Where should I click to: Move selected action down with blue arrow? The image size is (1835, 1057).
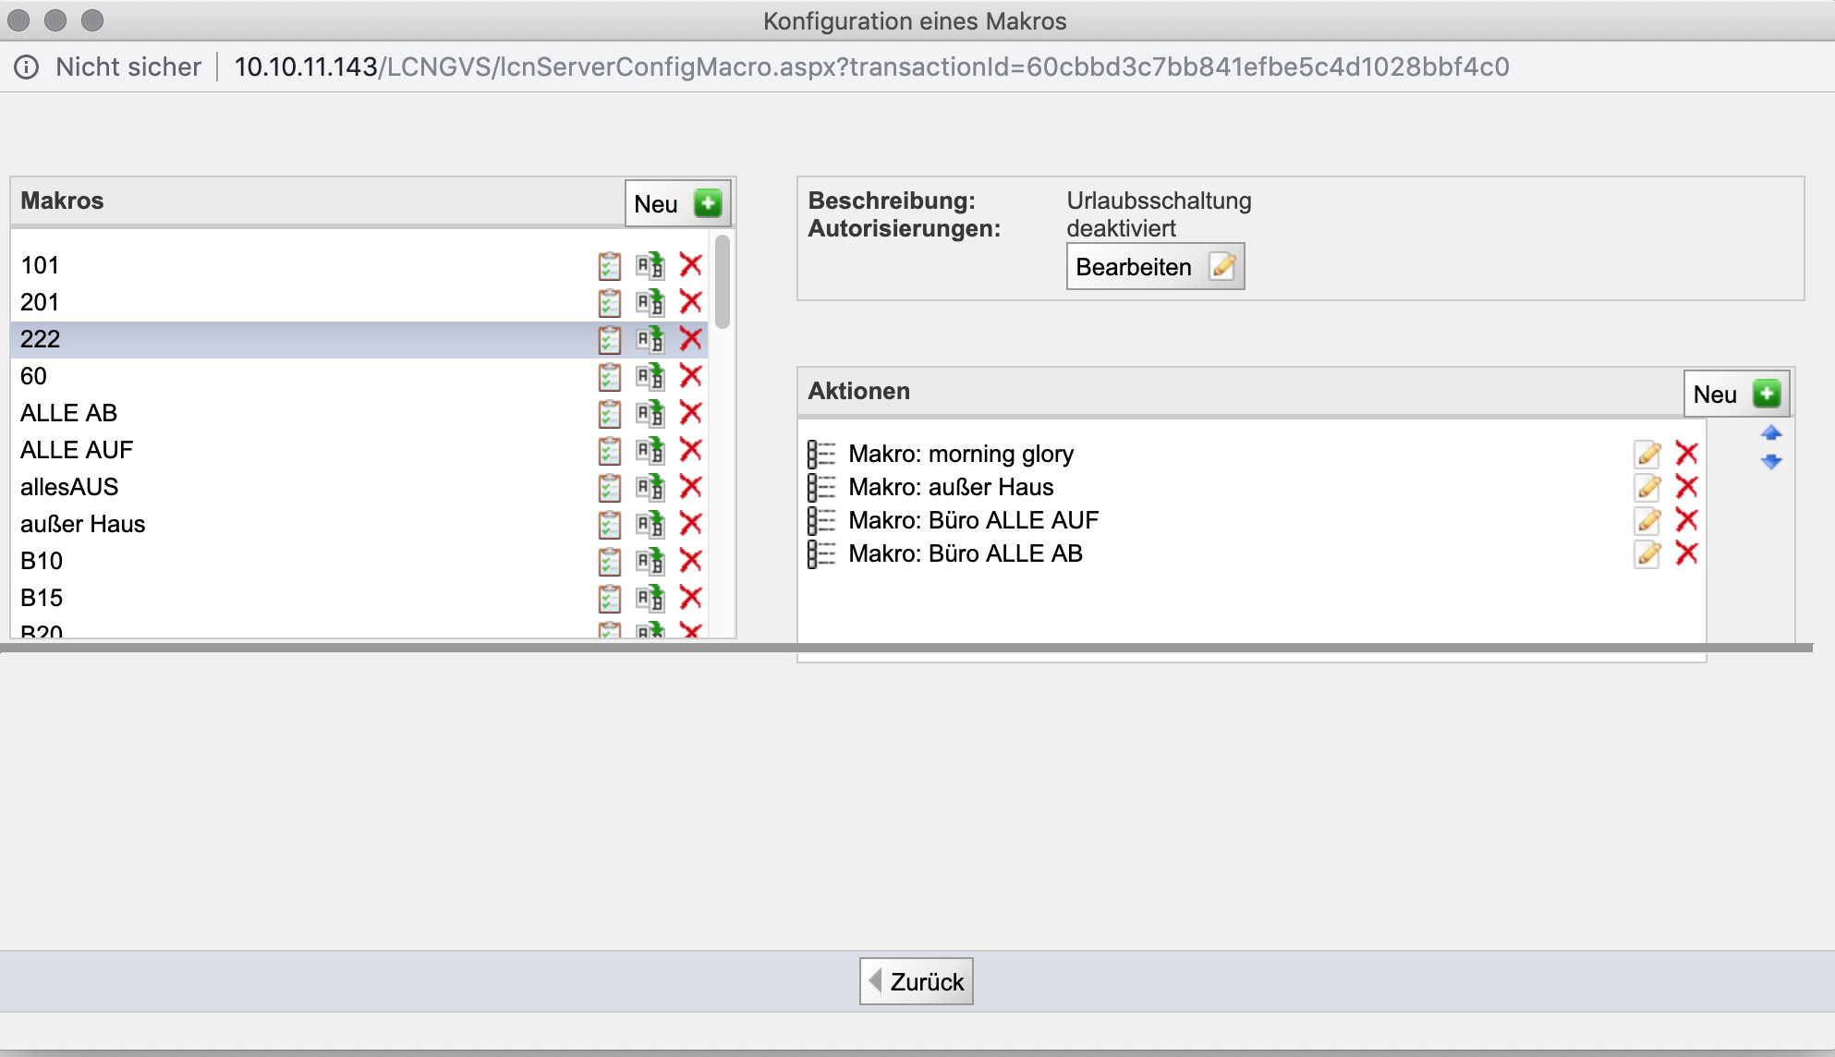point(1770,461)
